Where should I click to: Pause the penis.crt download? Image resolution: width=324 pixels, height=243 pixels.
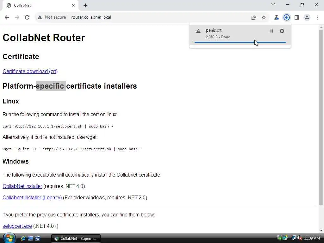(x=272, y=31)
